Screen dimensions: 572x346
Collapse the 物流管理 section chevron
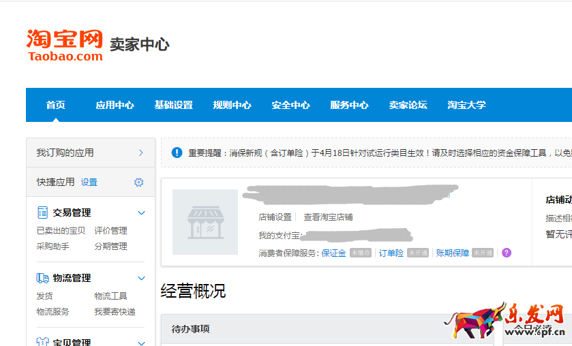[142, 278]
